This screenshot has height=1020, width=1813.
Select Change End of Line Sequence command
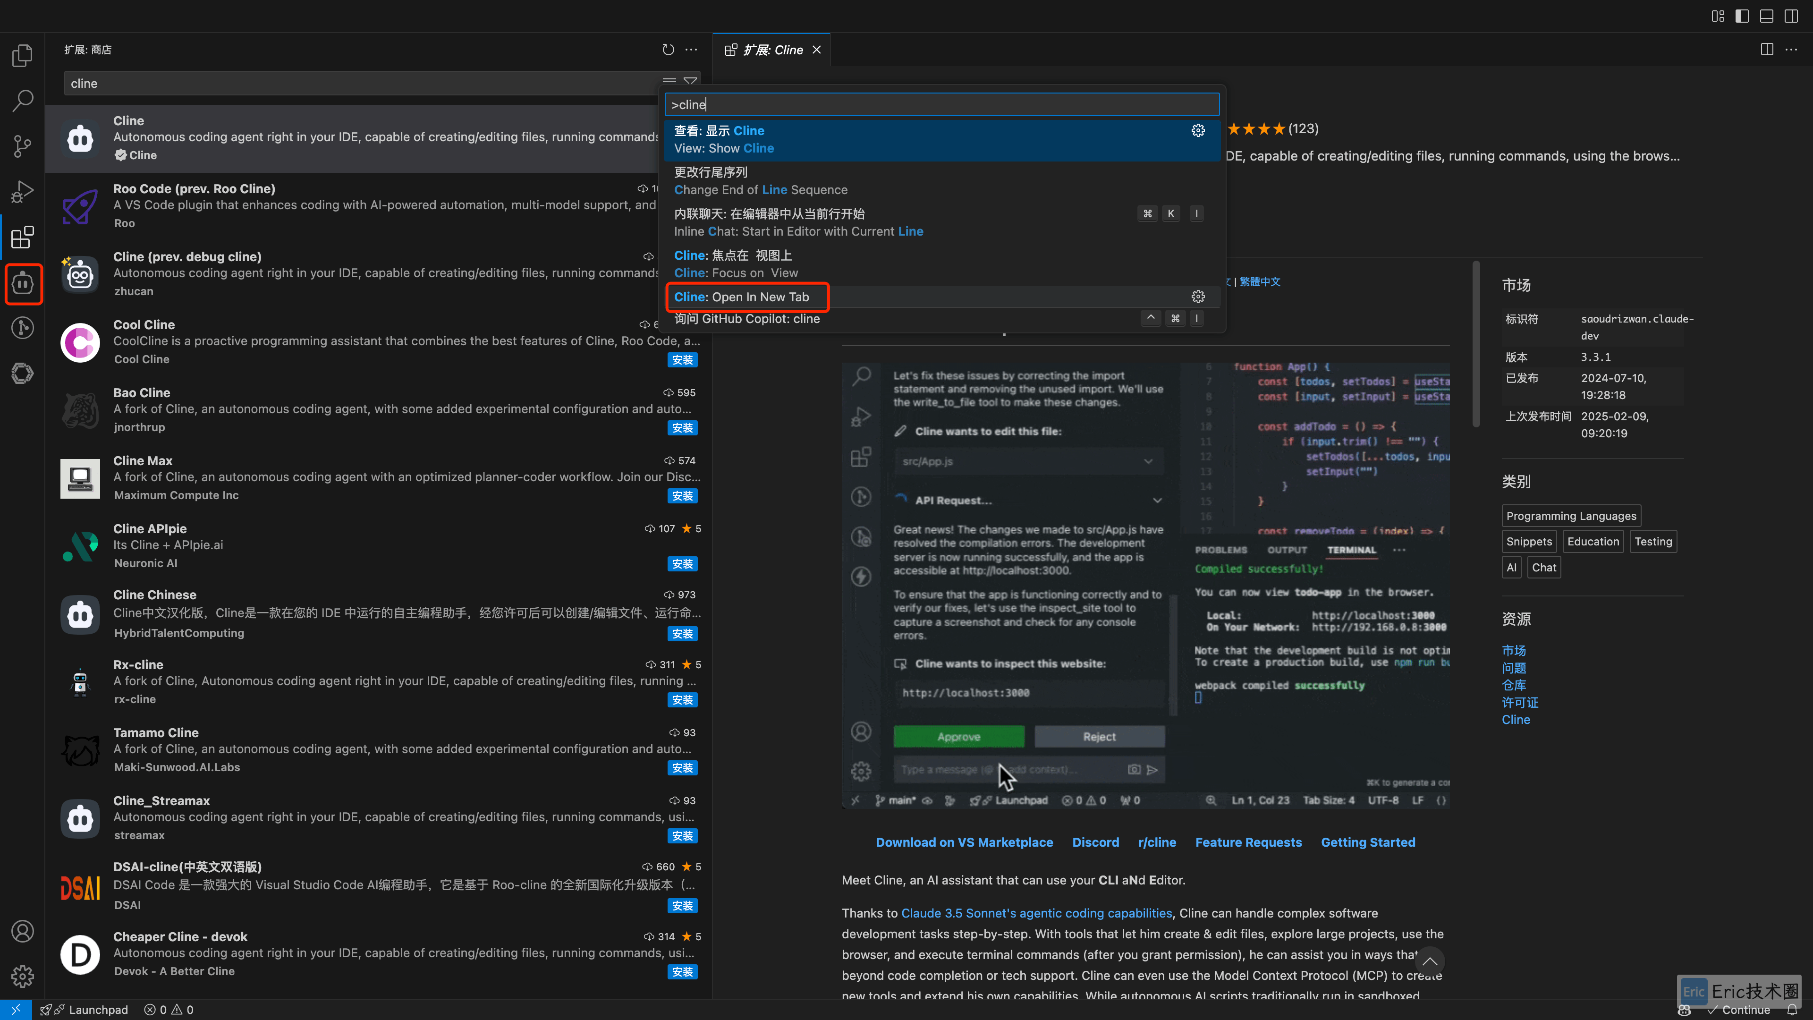coord(942,181)
